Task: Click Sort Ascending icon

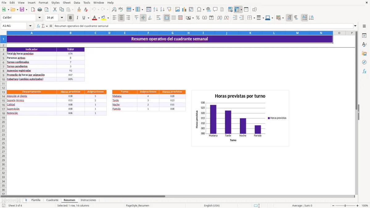Action: 155,10
